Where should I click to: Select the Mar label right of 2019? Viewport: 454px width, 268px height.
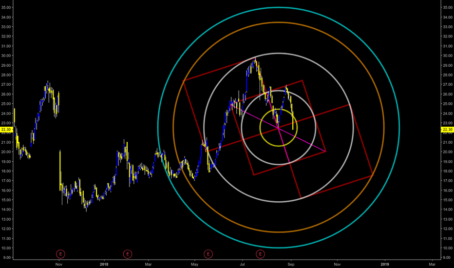pos(432,264)
